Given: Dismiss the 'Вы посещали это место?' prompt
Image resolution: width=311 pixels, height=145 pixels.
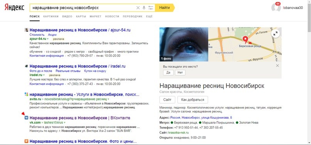Looking at the screenshot, I should (x=277, y=66).
